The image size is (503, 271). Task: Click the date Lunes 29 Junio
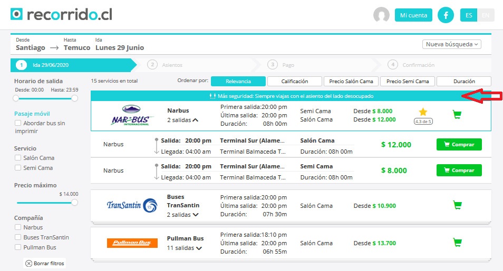click(x=120, y=48)
